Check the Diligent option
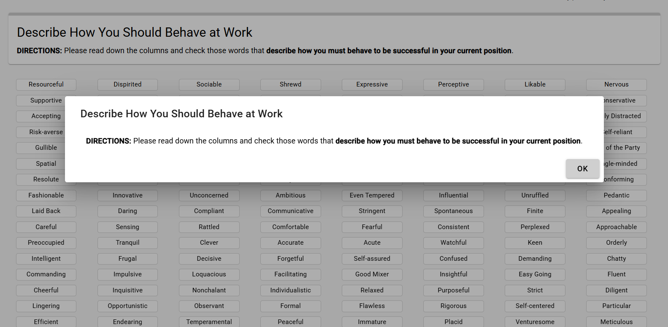This screenshot has height=327, width=668. click(616, 290)
